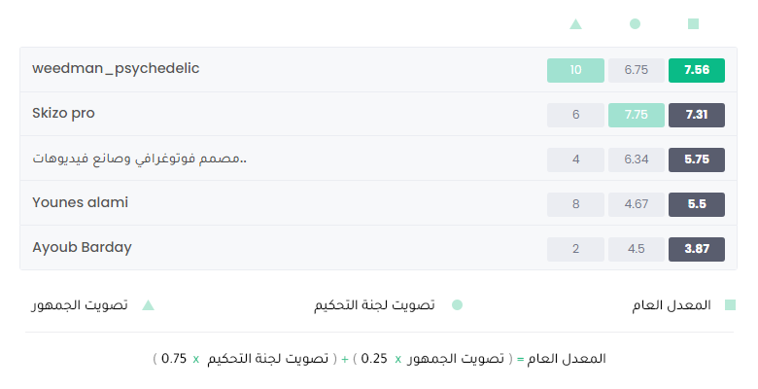Click the square overall average header icon
Screen dimensions: 758x389
coord(693,23)
